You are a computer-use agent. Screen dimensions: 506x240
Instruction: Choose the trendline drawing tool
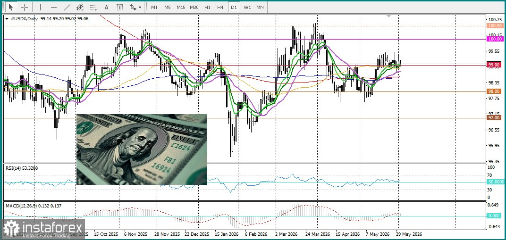coord(67,7)
